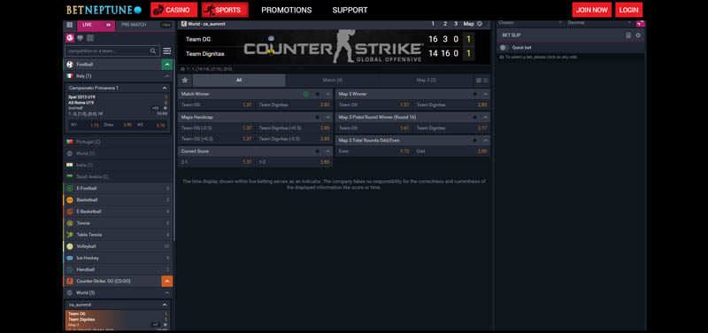708x333 pixels.
Task: Pick Team Dignitas (+0.5) at 2.85
Action: click(x=294, y=128)
